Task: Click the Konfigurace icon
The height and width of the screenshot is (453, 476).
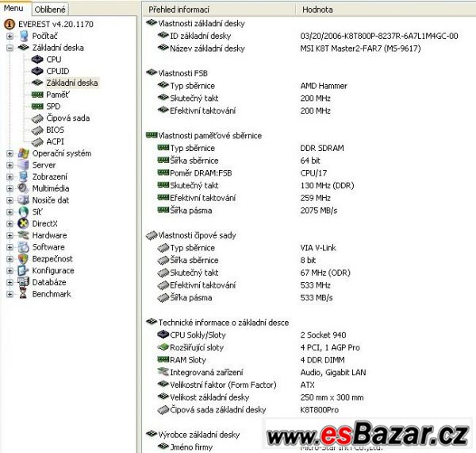Action: (23, 270)
